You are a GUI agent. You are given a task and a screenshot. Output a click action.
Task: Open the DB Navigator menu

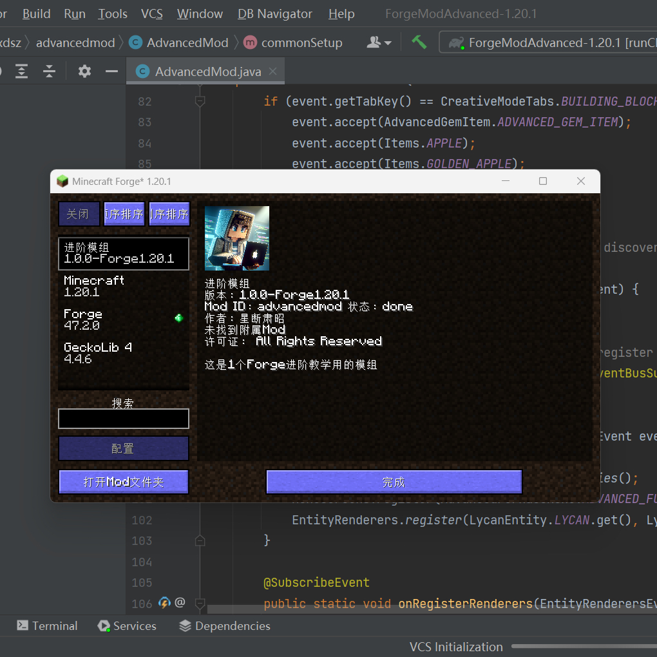coord(275,14)
